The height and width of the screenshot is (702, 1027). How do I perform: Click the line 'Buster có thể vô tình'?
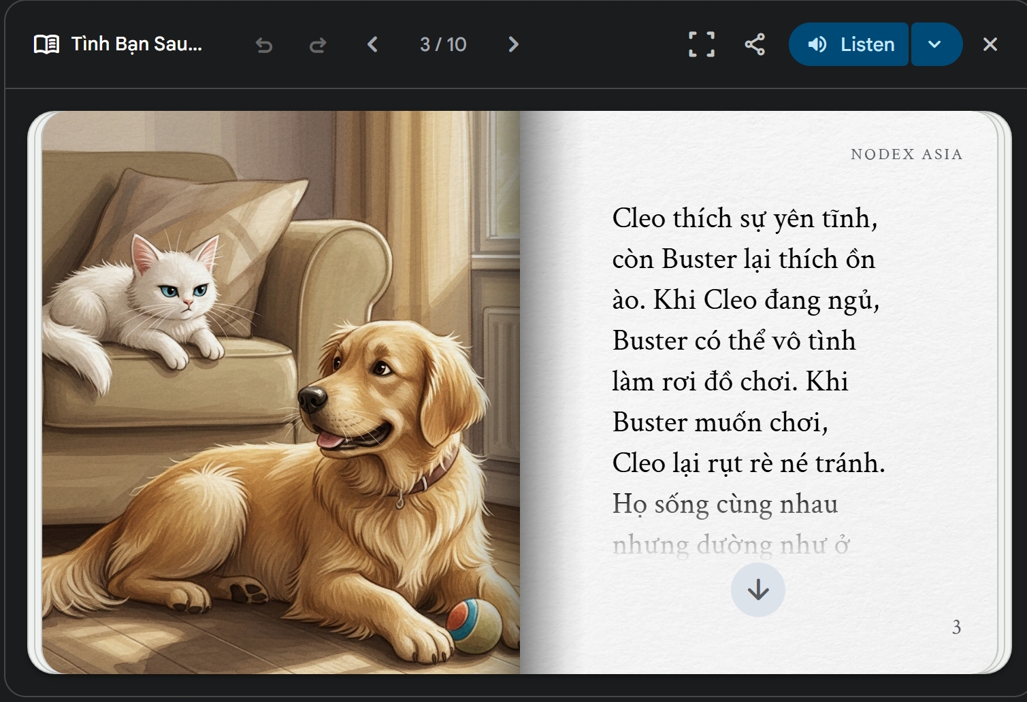734,341
